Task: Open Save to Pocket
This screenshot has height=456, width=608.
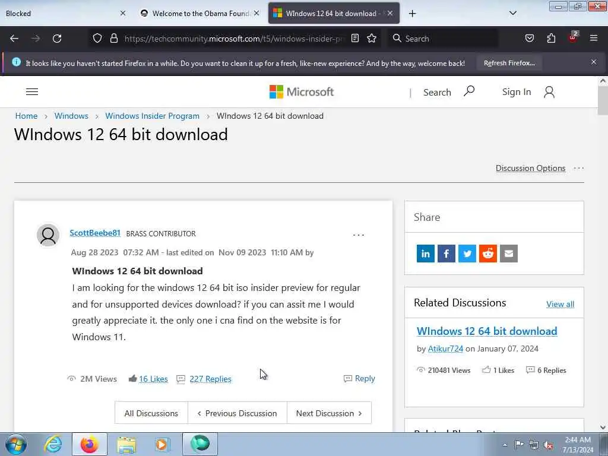Action: click(529, 38)
